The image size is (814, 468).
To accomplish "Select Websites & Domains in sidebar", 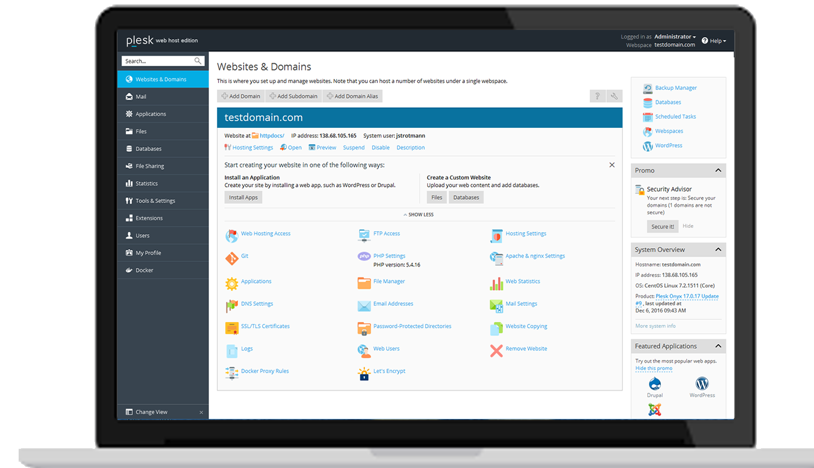I will pos(163,79).
